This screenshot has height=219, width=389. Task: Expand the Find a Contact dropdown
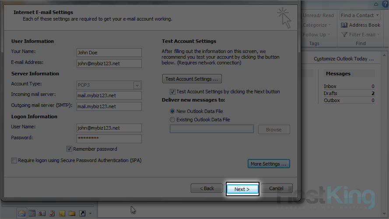pos(378,15)
